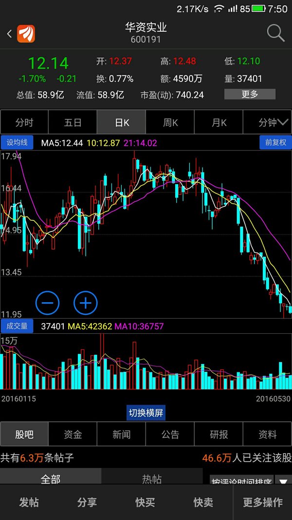Open the 股吧 tab
This screenshot has width=292, height=520.
point(24,434)
